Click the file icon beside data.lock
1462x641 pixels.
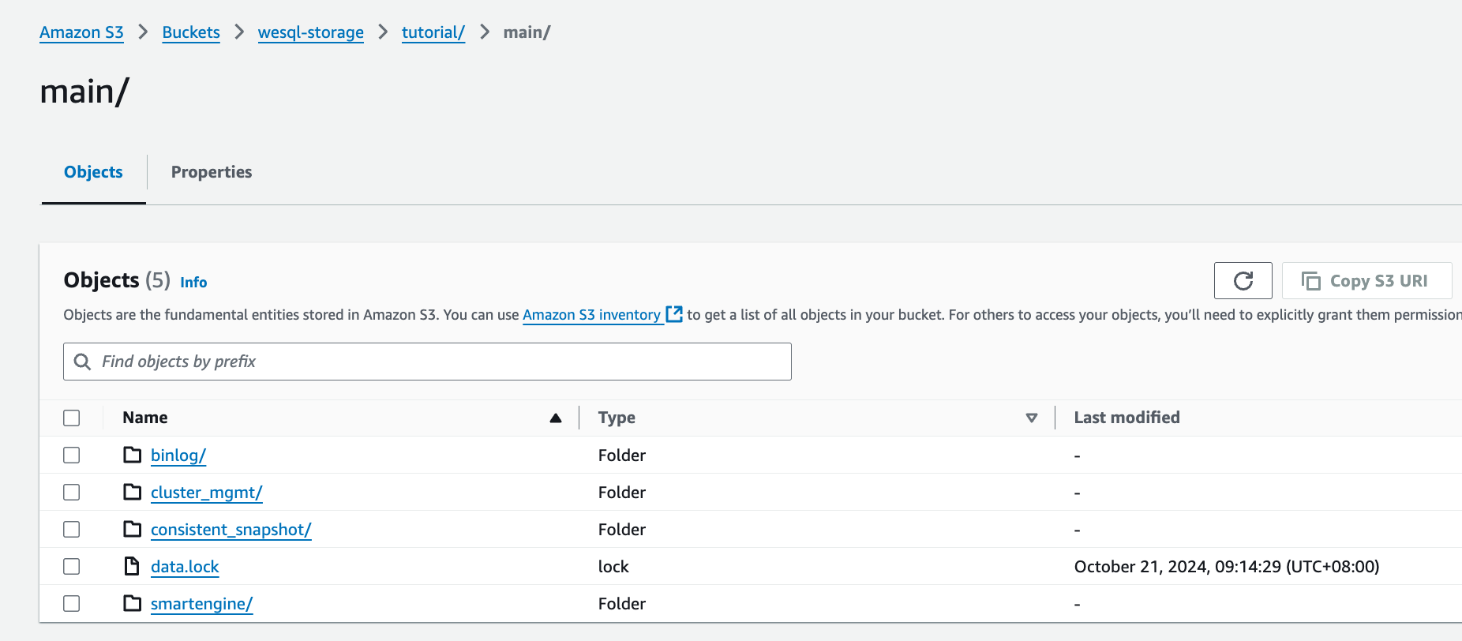(x=133, y=566)
